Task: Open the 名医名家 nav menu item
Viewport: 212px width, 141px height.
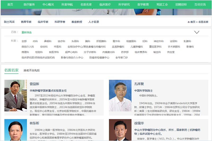Action: 86,4
